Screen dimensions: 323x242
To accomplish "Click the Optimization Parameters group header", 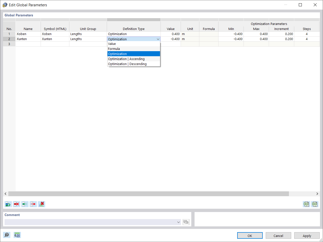I will pos(269,24).
